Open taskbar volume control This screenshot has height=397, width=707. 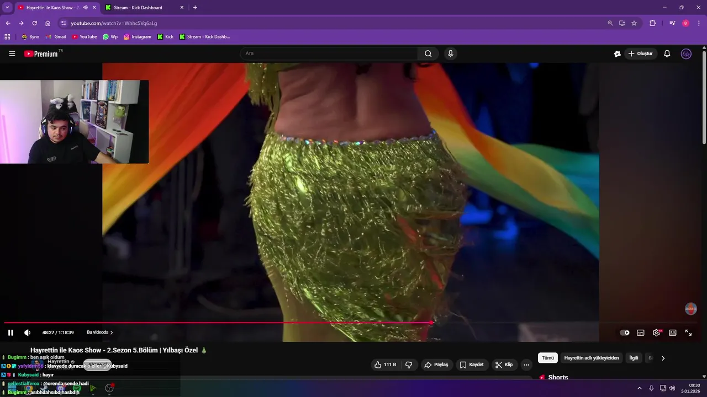click(x=672, y=388)
